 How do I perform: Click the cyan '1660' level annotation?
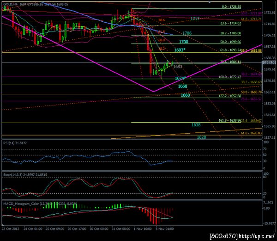(185, 95)
